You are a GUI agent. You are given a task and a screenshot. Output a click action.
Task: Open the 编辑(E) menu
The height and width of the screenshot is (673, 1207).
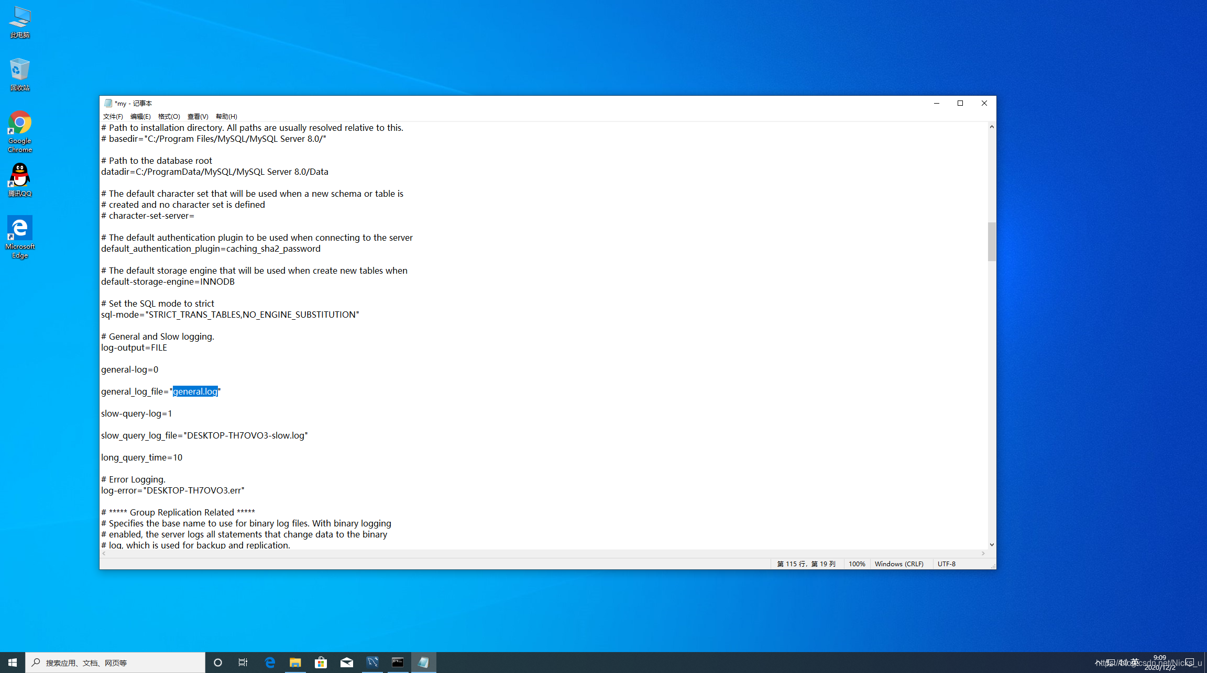click(x=140, y=116)
